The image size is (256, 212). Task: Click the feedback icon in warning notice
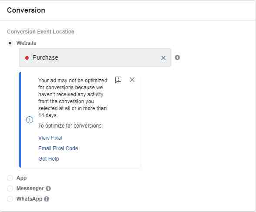click(x=118, y=80)
